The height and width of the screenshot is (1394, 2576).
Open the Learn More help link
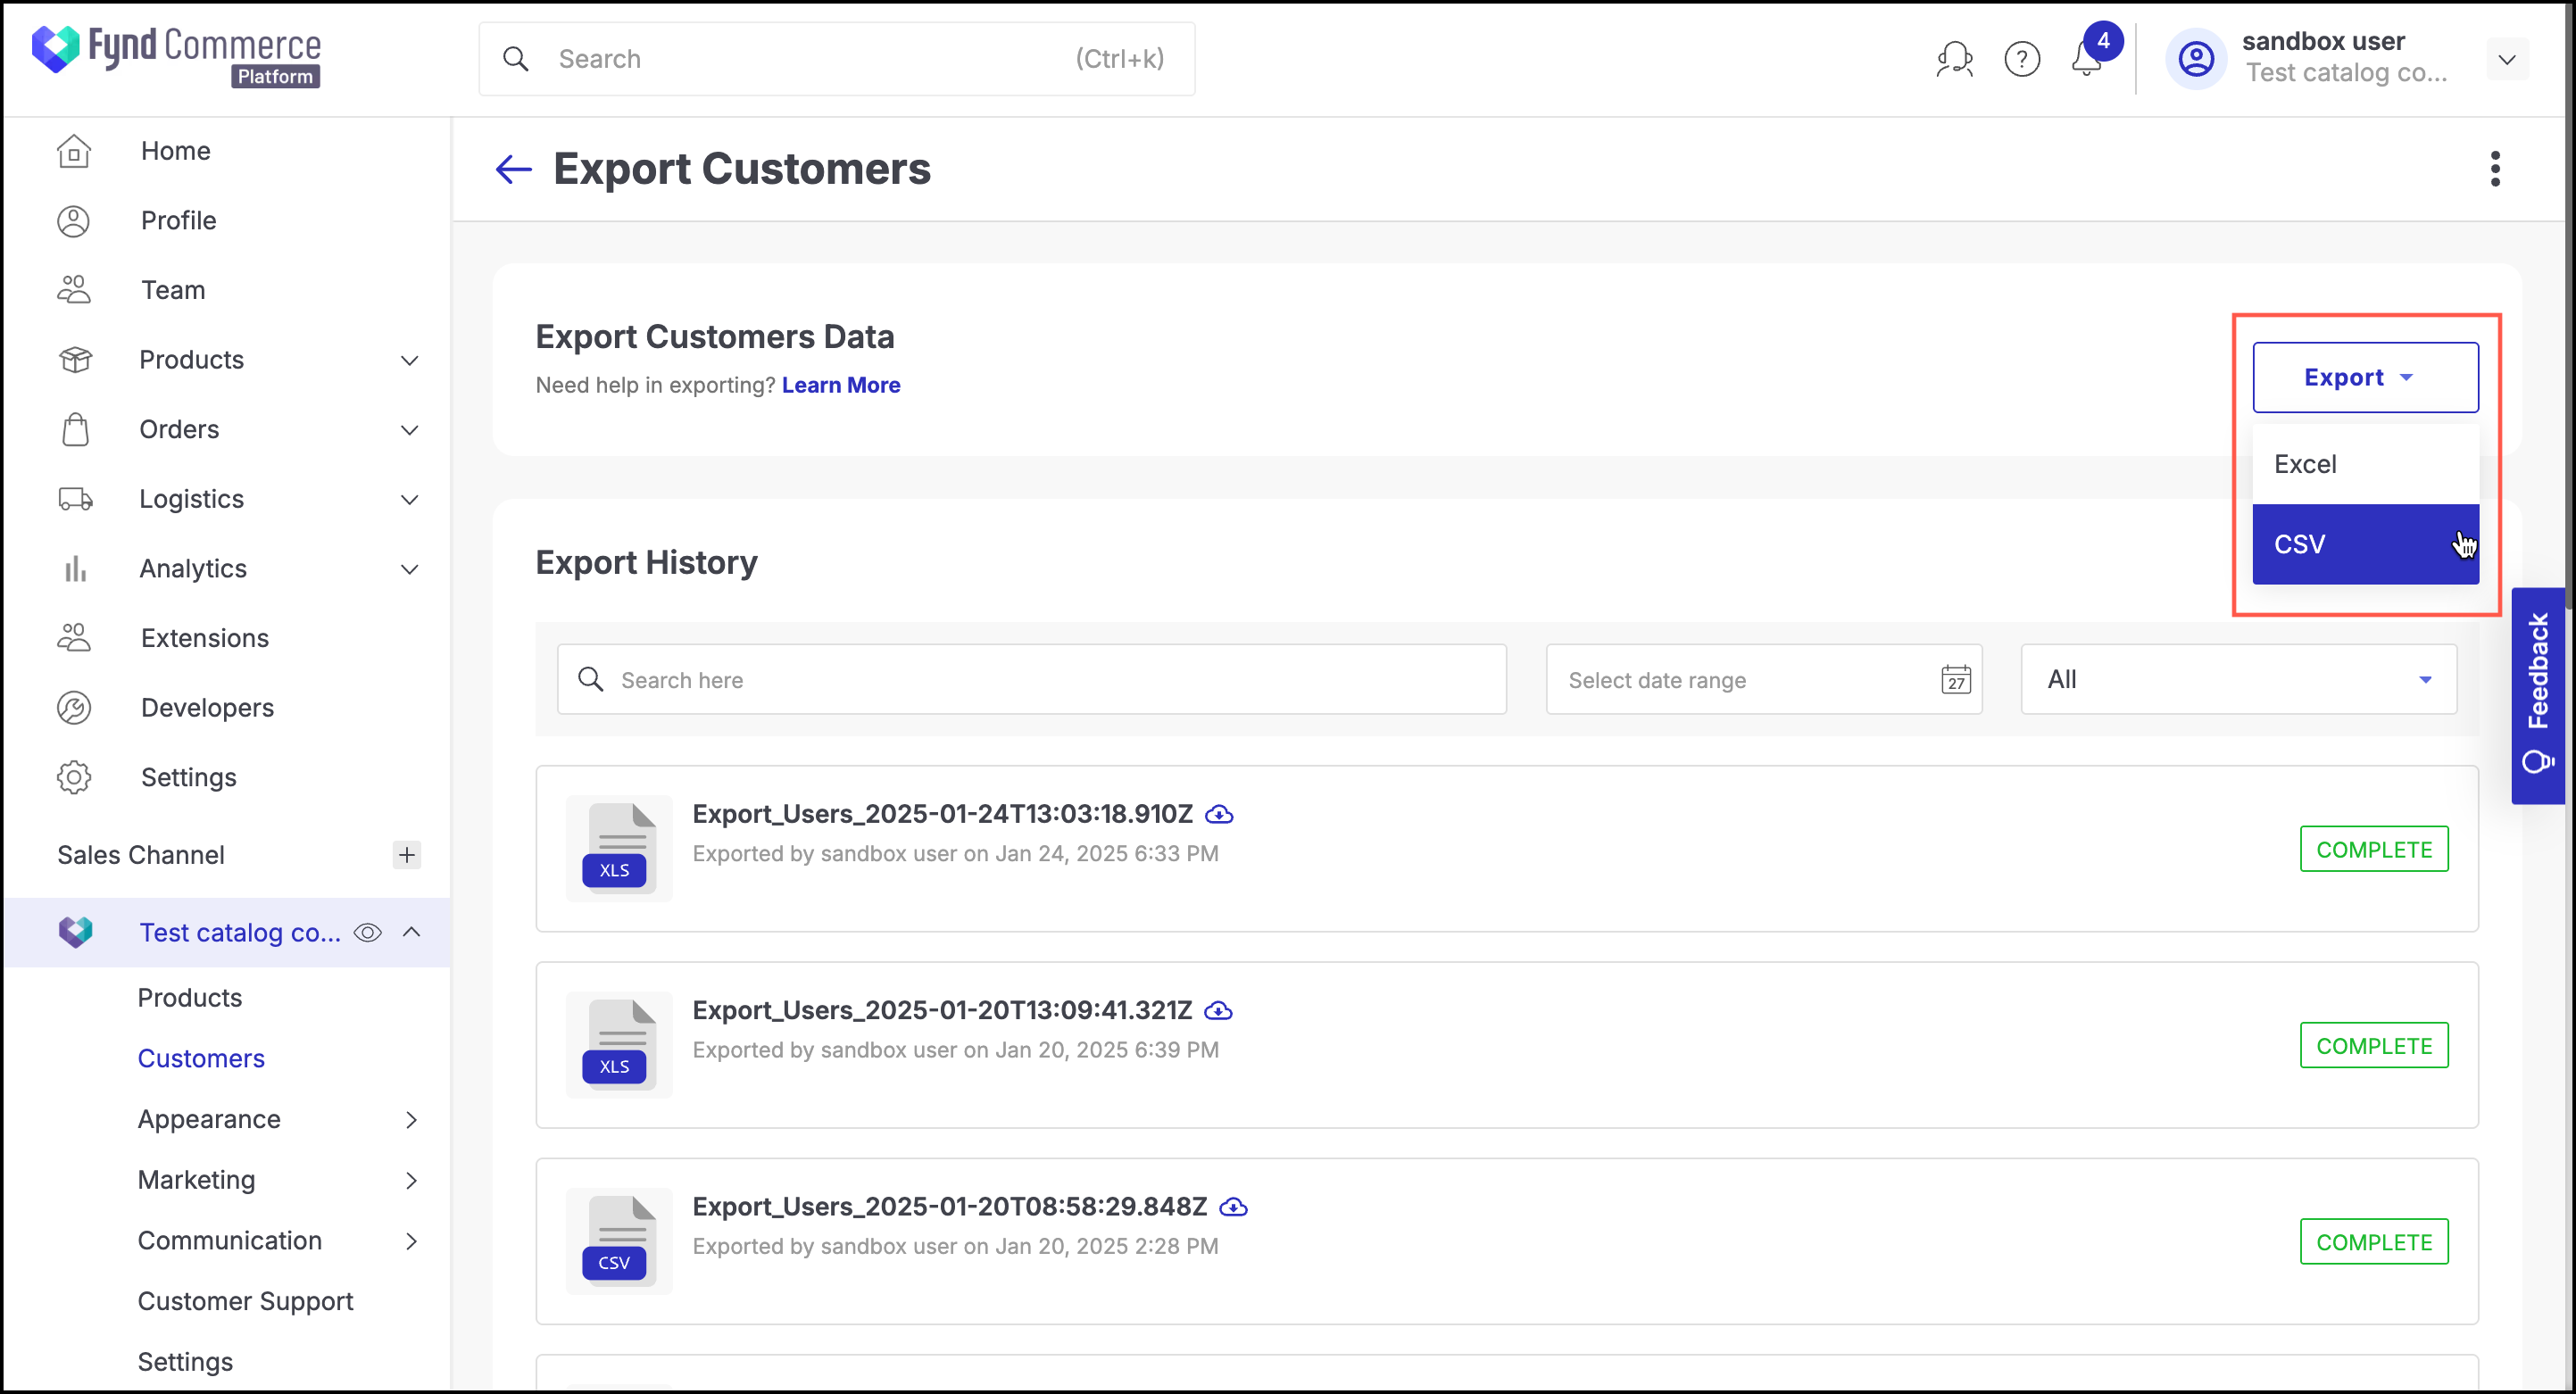(841, 386)
